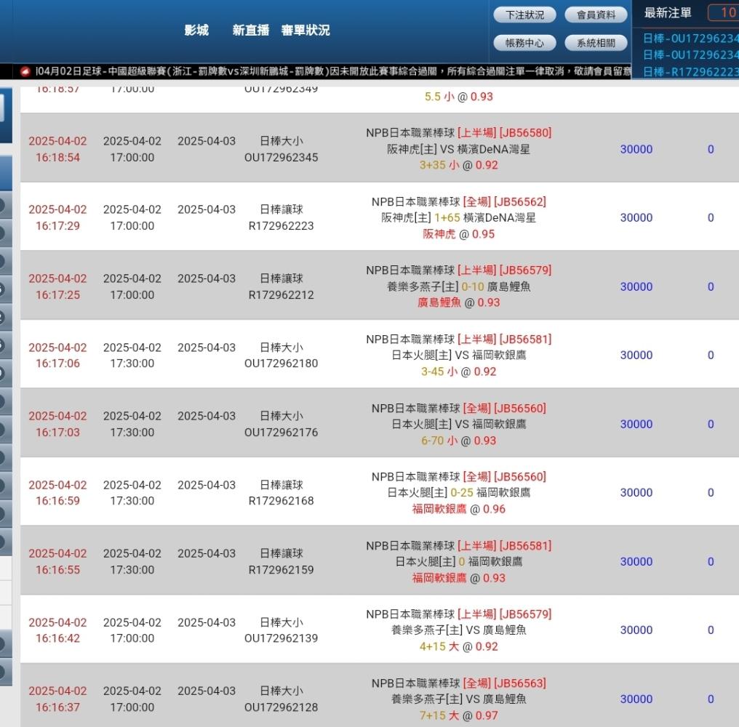Click bet time 16:17:29
The width and height of the screenshot is (739, 727).
click(x=57, y=225)
